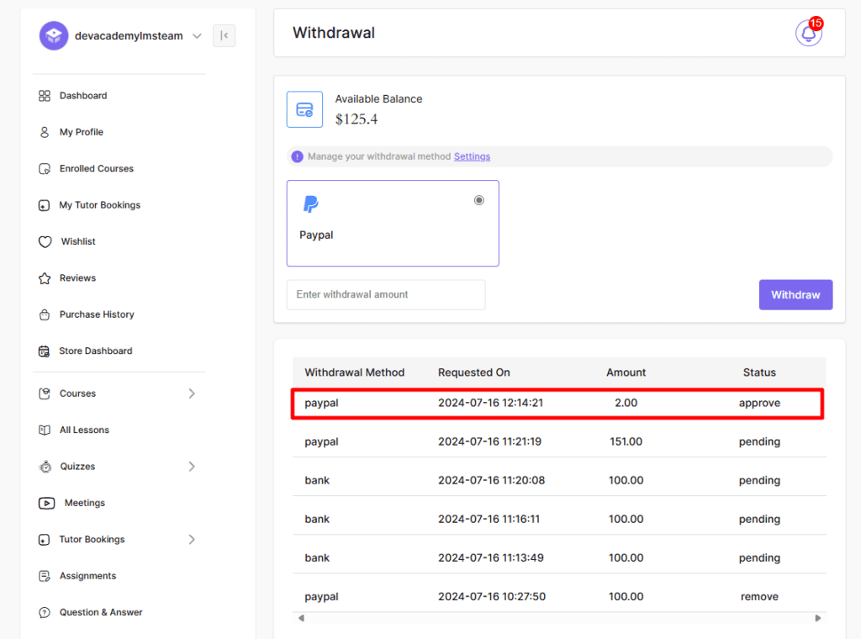Focus the Enter withdrawal amount field
This screenshot has width=861, height=639.
(x=386, y=295)
